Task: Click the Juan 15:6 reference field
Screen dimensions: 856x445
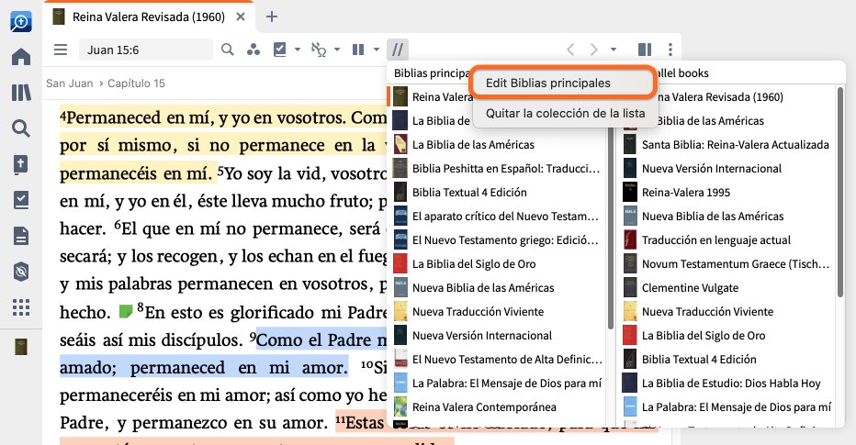Action: pos(146,50)
